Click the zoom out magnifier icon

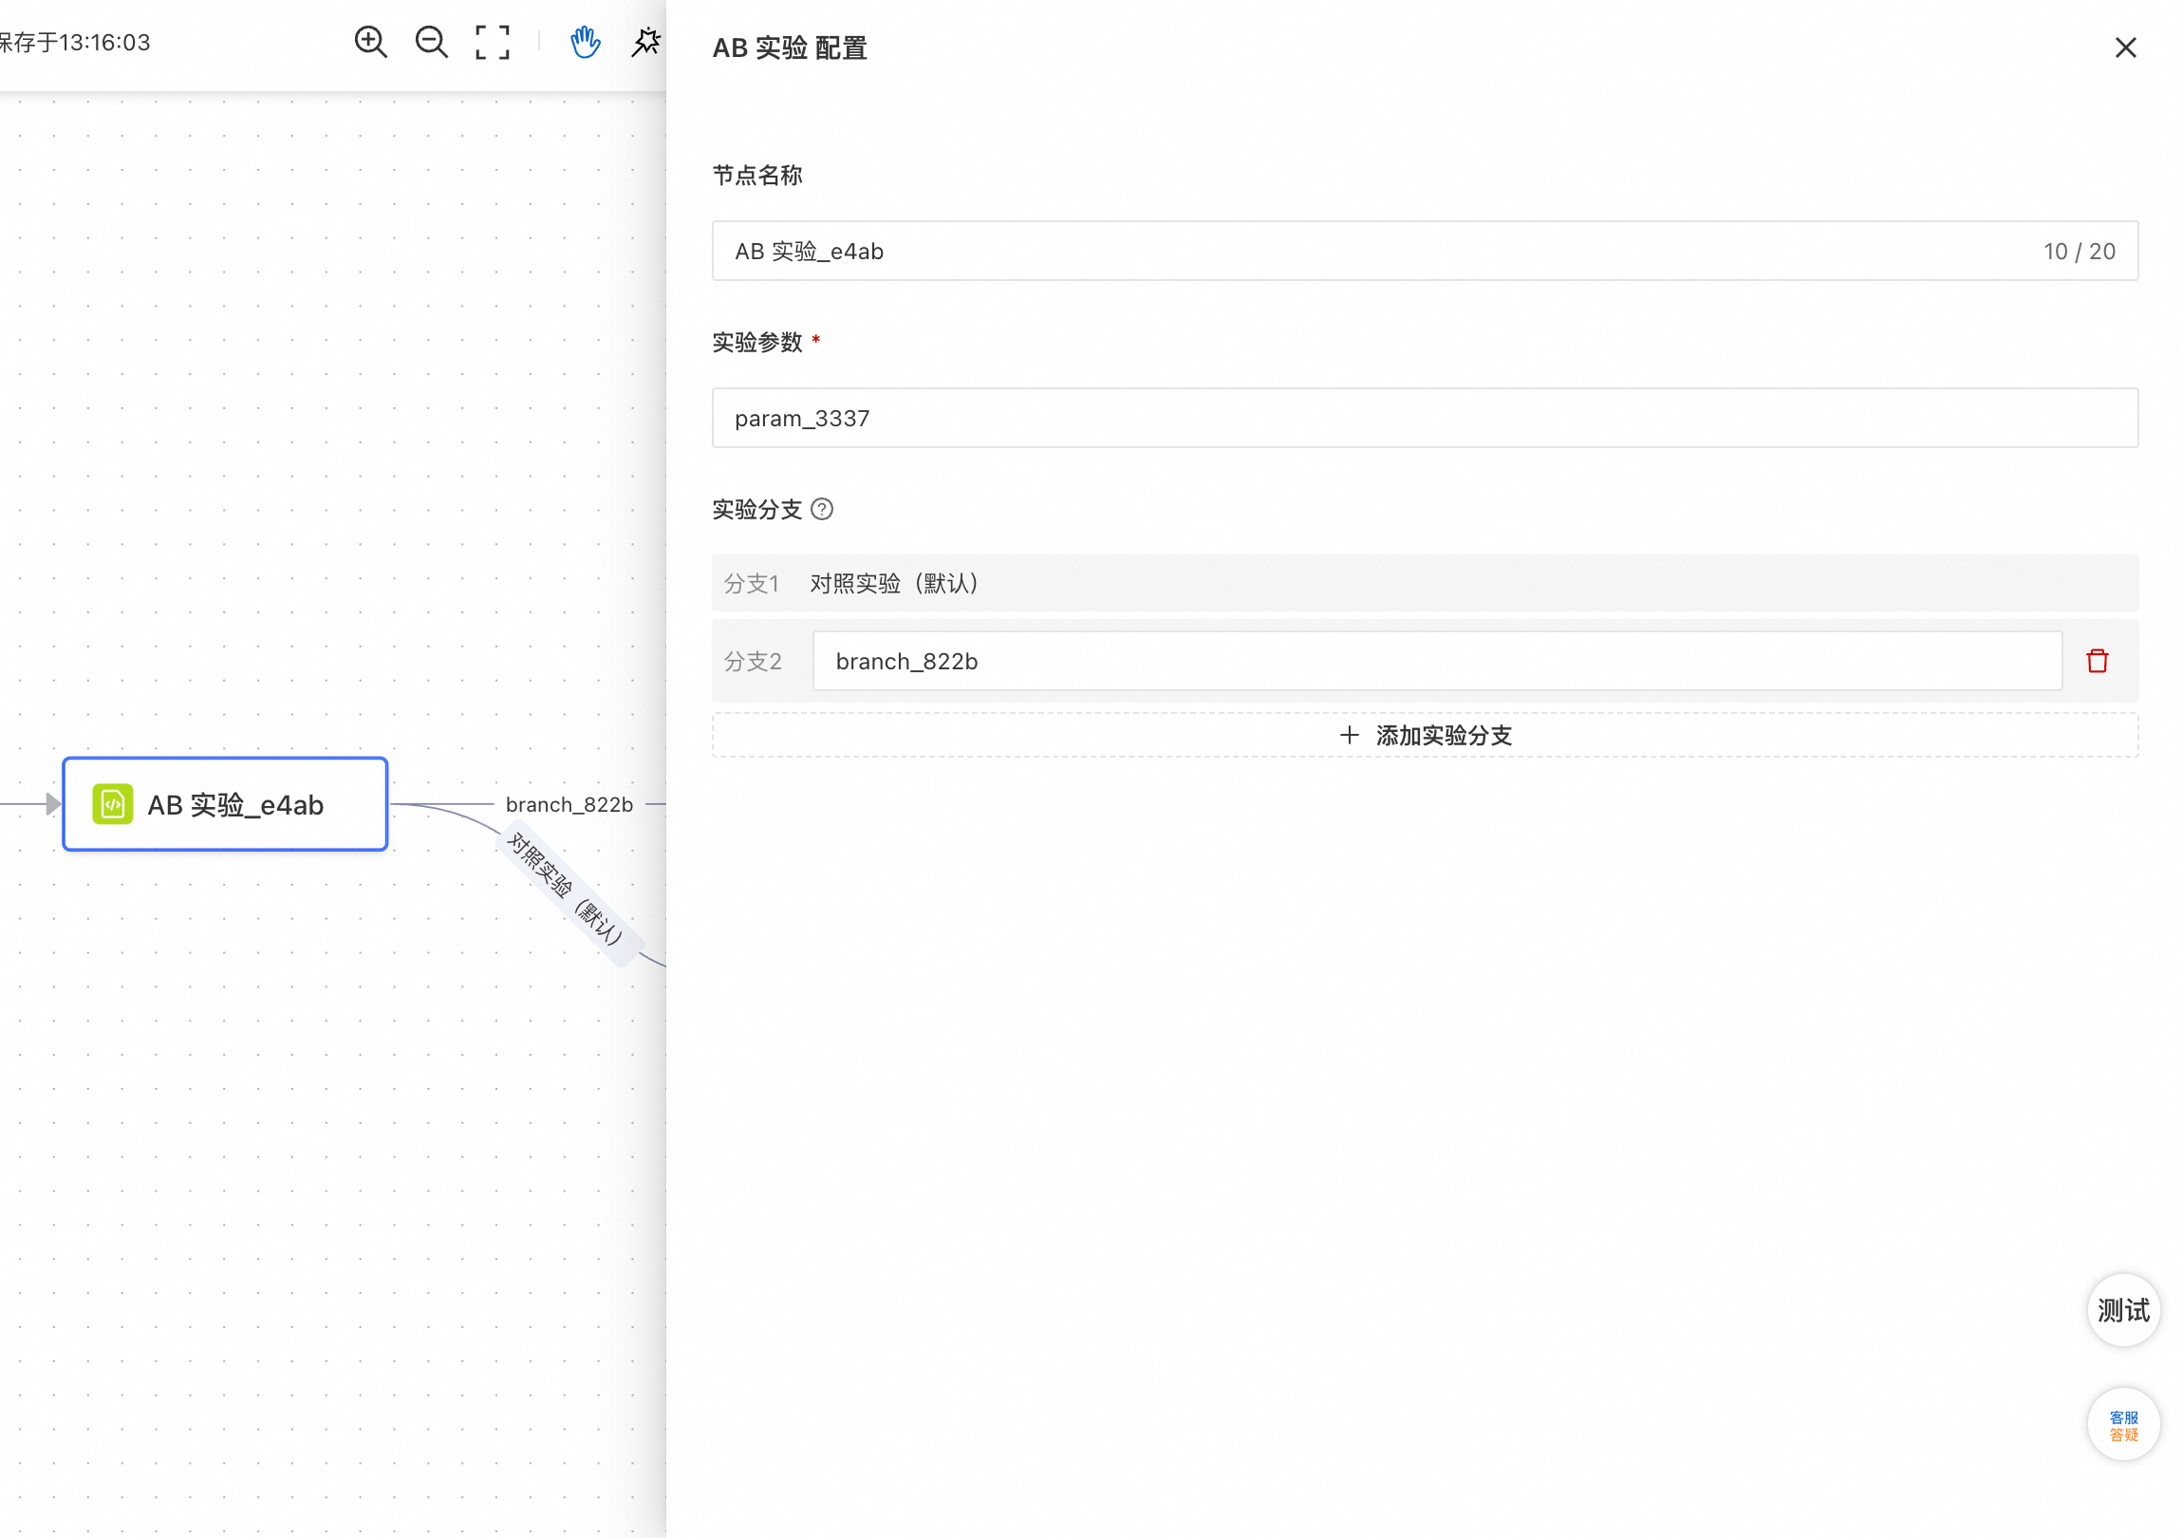[x=432, y=42]
